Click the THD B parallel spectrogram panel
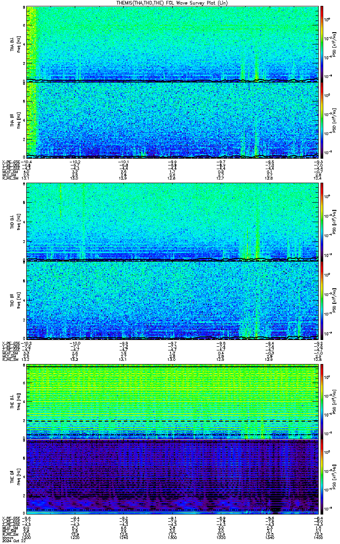The width and height of the screenshot is (340, 544). click(172, 300)
